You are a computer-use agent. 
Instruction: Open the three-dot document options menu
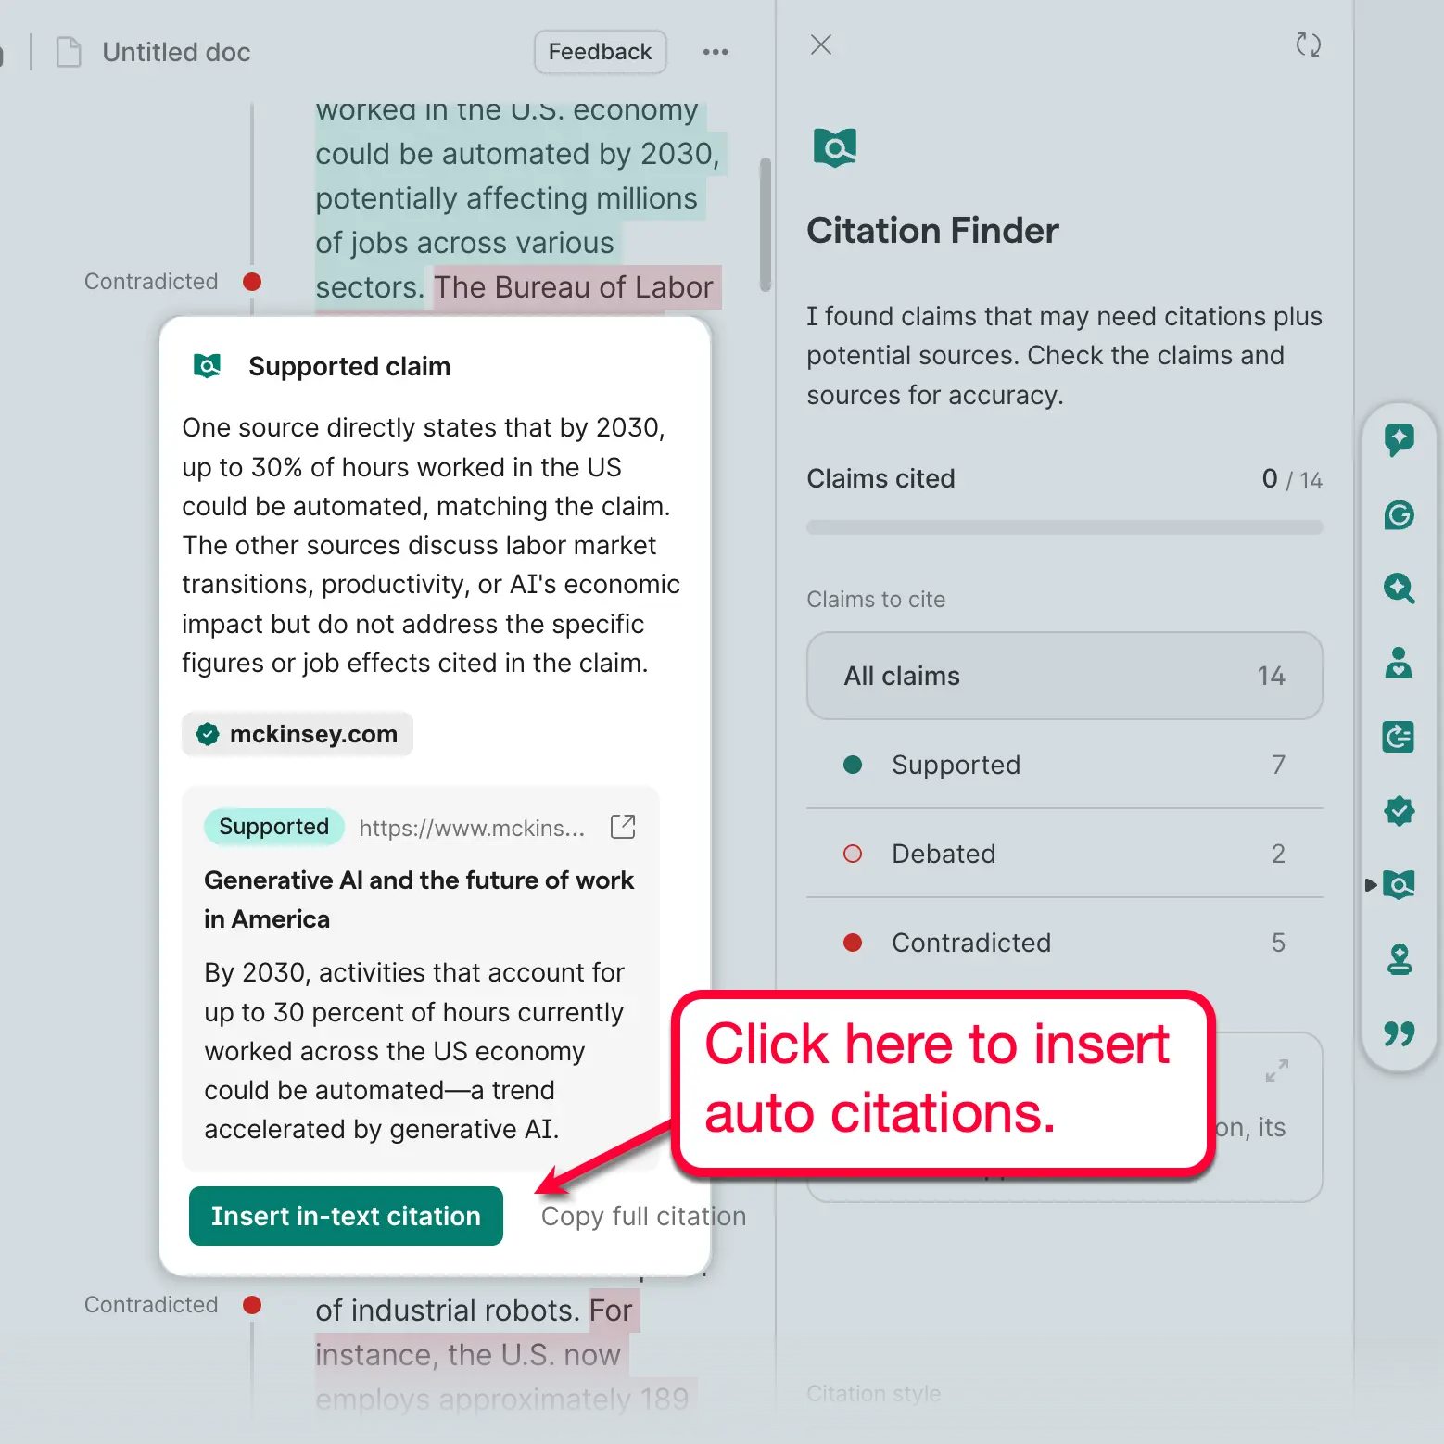pyautogui.click(x=716, y=52)
